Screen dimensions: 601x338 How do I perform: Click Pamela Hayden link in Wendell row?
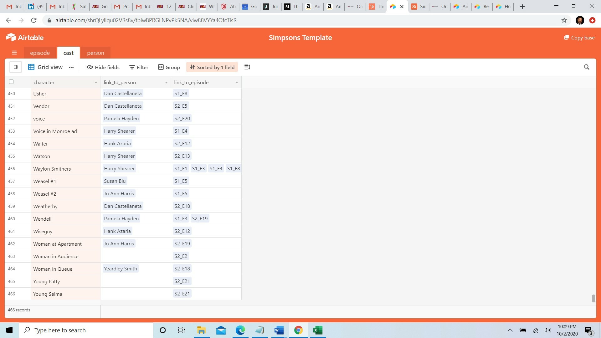pyautogui.click(x=121, y=218)
